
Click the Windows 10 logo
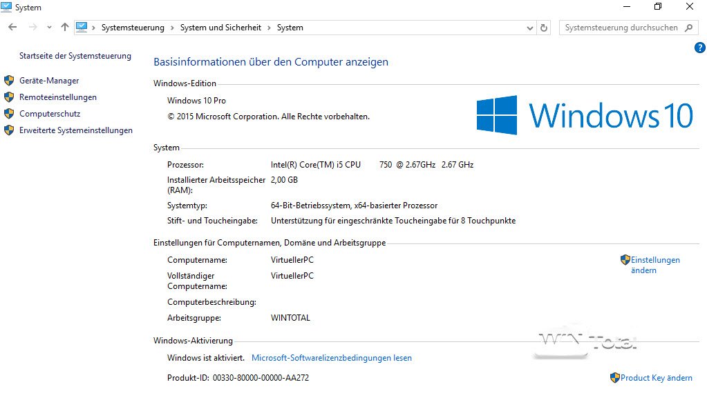(585, 115)
